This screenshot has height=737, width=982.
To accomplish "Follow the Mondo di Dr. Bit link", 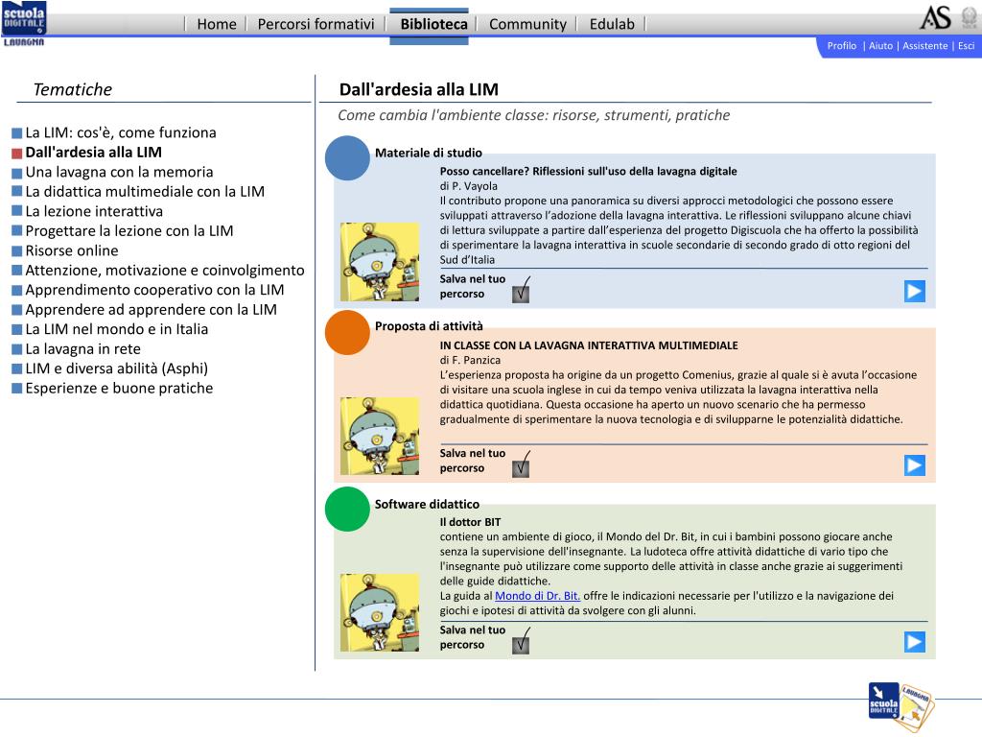I will point(537,596).
